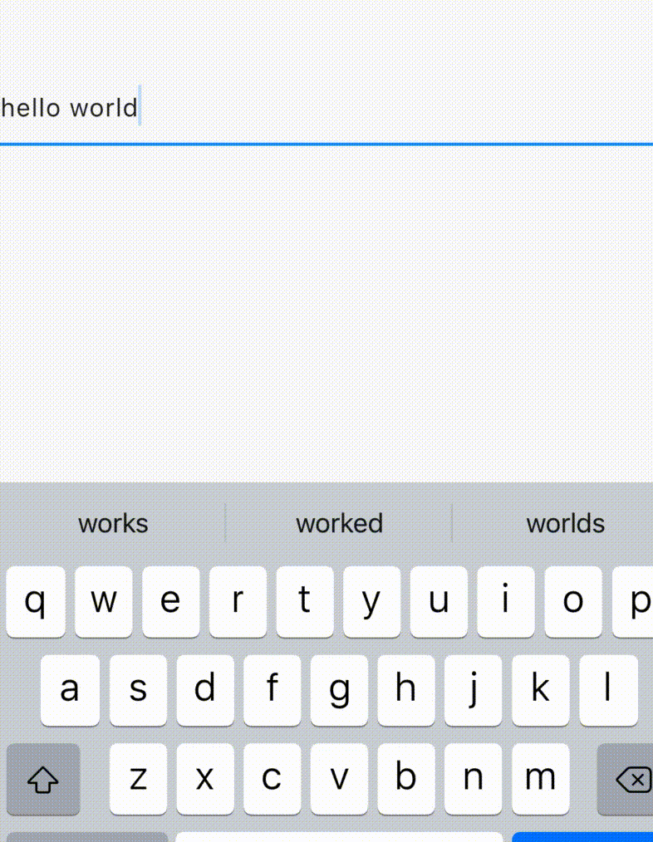Tap the v key
This screenshot has height=842, width=653.
pos(339,779)
